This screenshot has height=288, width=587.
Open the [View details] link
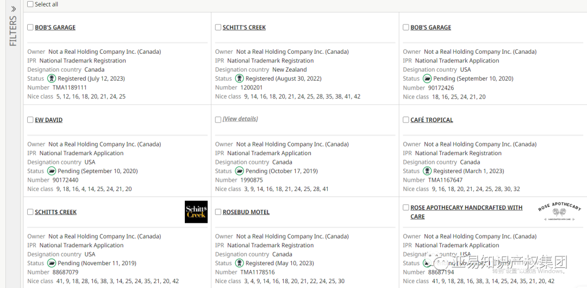[x=240, y=119]
